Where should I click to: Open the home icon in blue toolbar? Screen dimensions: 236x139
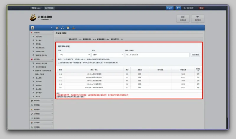[x=57, y=28]
